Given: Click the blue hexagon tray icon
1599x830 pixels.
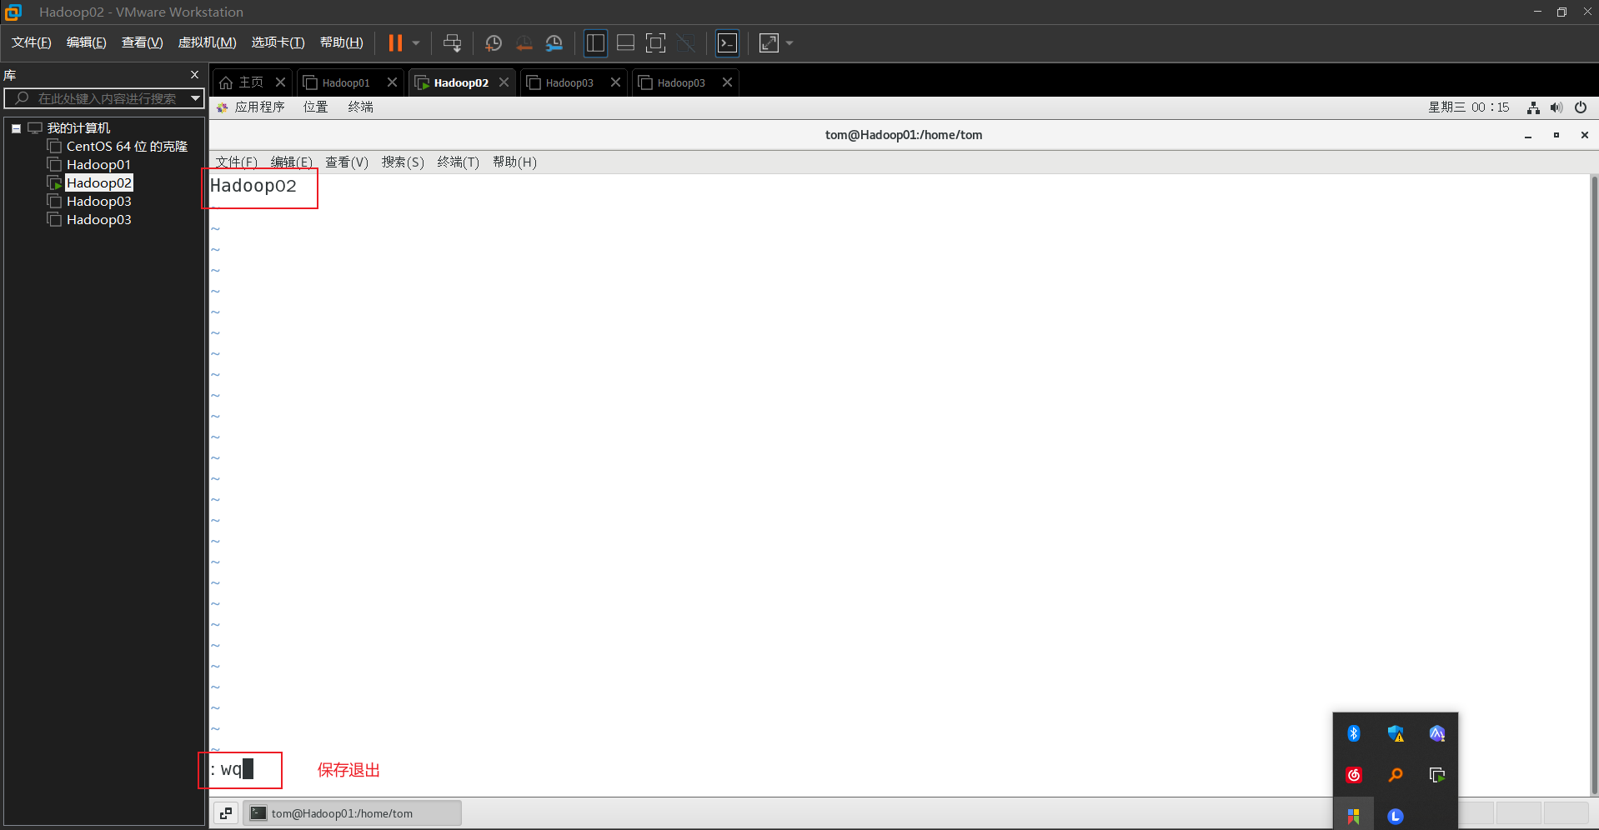Looking at the screenshot, I should pos(1437,733).
